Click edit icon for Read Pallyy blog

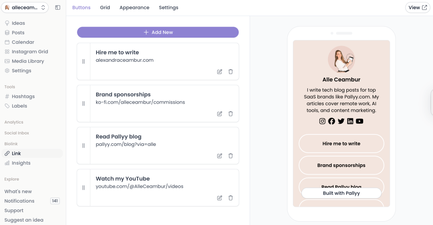(x=219, y=156)
